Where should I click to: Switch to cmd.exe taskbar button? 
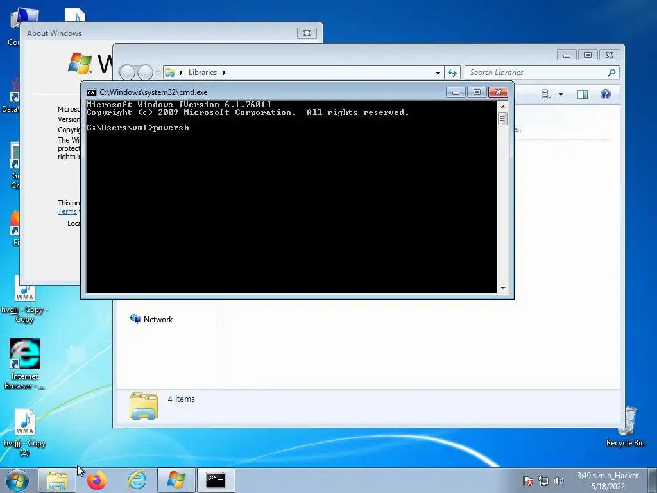click(216, 480)
